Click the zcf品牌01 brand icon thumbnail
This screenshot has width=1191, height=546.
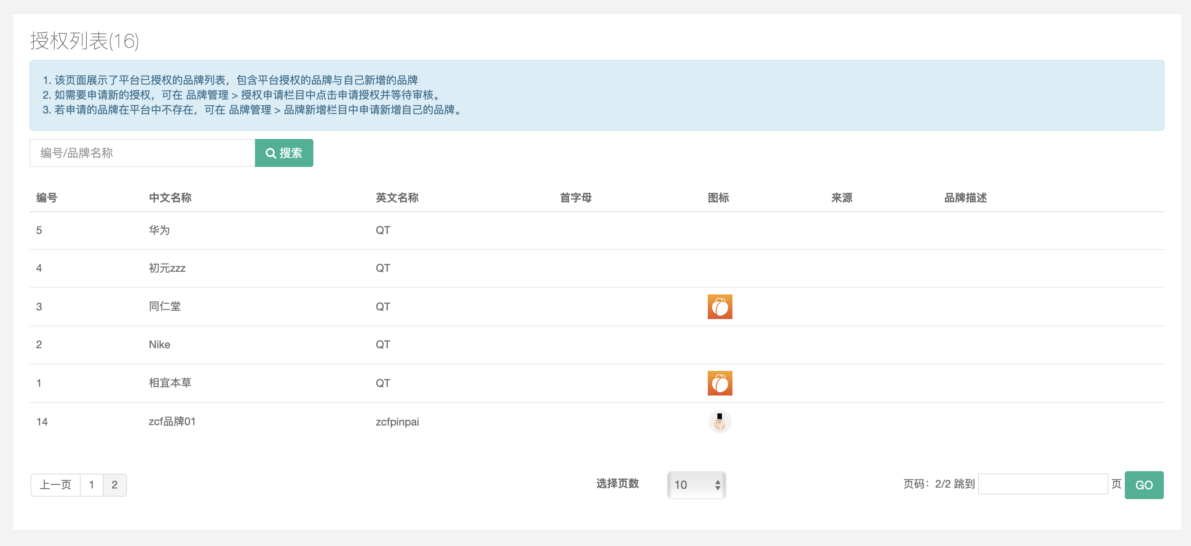coord(719,422)
